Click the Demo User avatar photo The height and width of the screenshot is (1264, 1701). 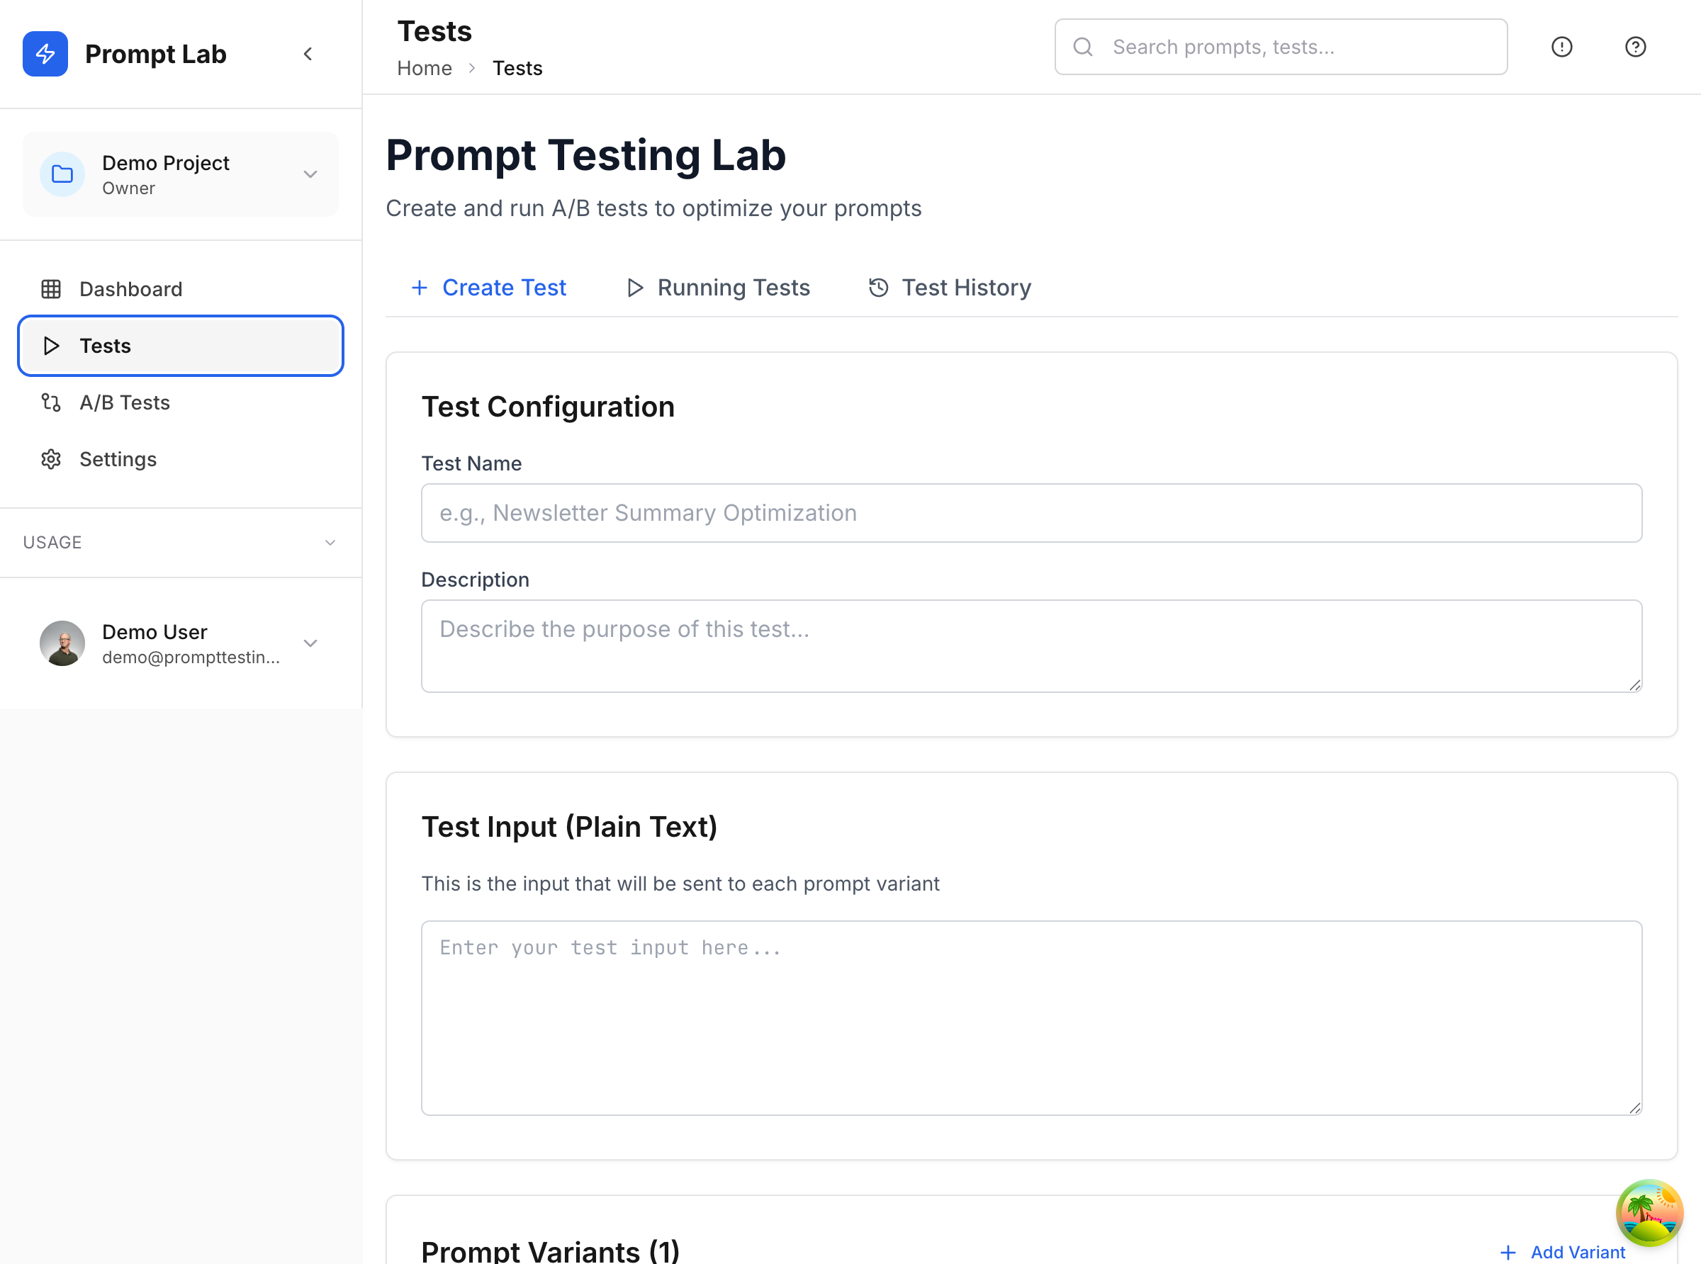(x=62, y=643)
